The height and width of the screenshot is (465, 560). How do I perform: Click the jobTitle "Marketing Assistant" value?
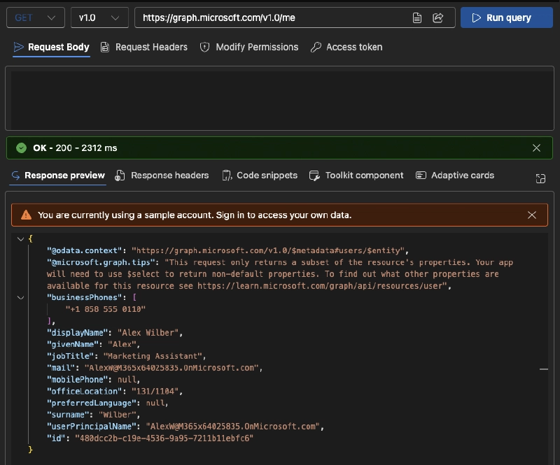tap(153, 356)
